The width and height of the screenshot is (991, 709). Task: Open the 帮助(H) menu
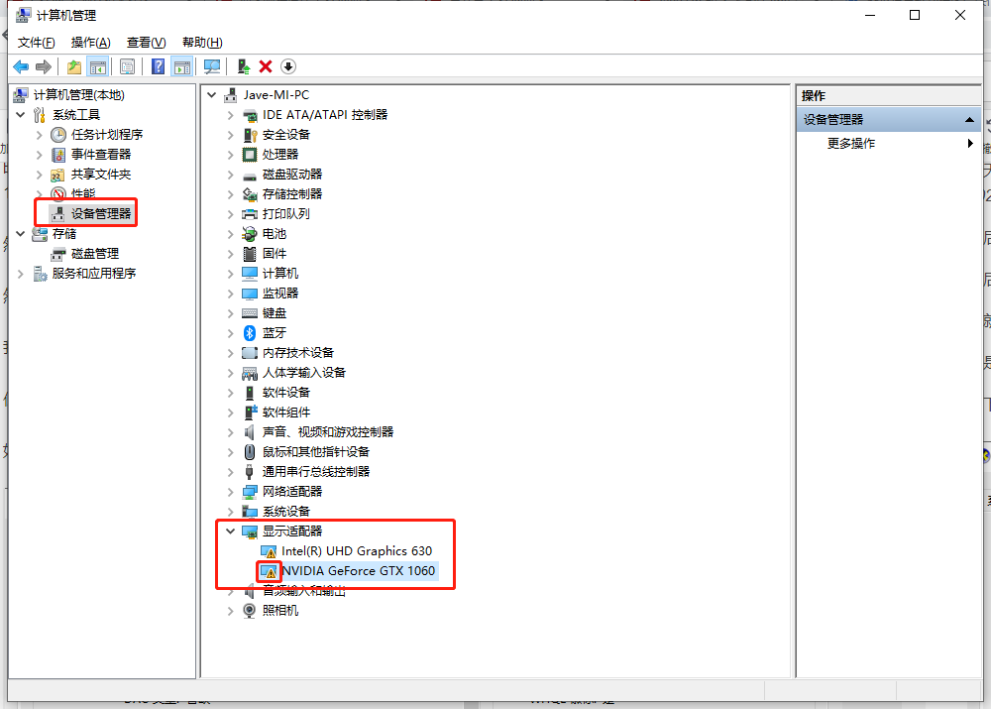(202, 43)
